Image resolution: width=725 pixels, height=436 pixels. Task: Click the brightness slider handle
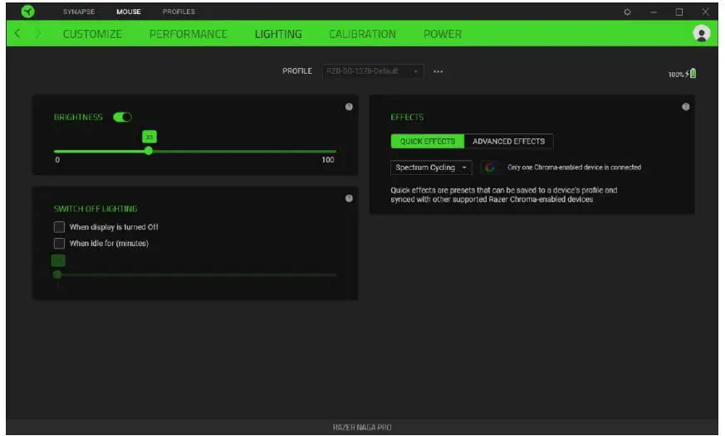pos(149,151)
